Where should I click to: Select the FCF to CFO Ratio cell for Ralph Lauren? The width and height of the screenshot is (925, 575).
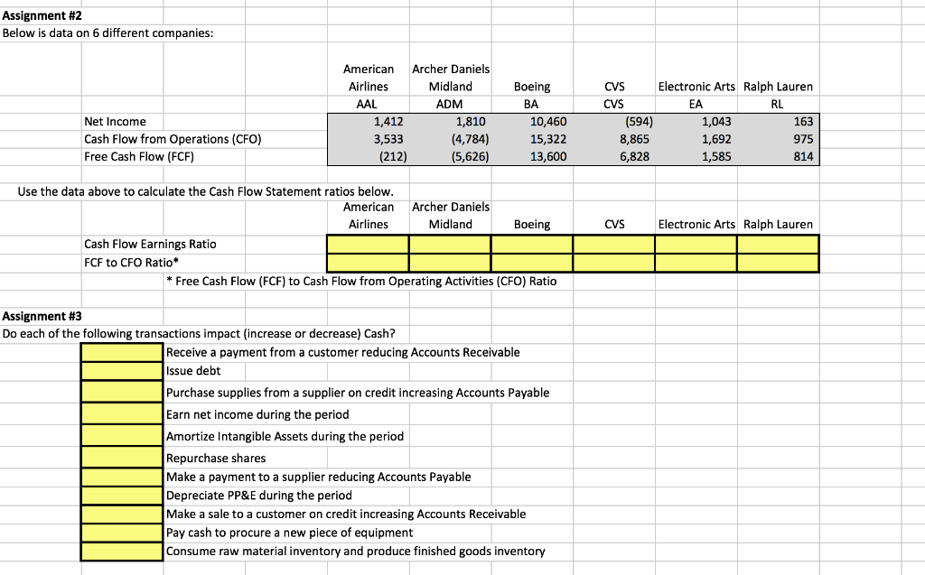point(778,262)
